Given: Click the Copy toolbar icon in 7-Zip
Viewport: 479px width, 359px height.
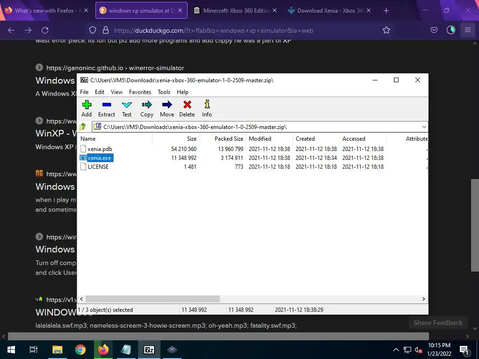Looking at the screenshot, I should (146, 108).
